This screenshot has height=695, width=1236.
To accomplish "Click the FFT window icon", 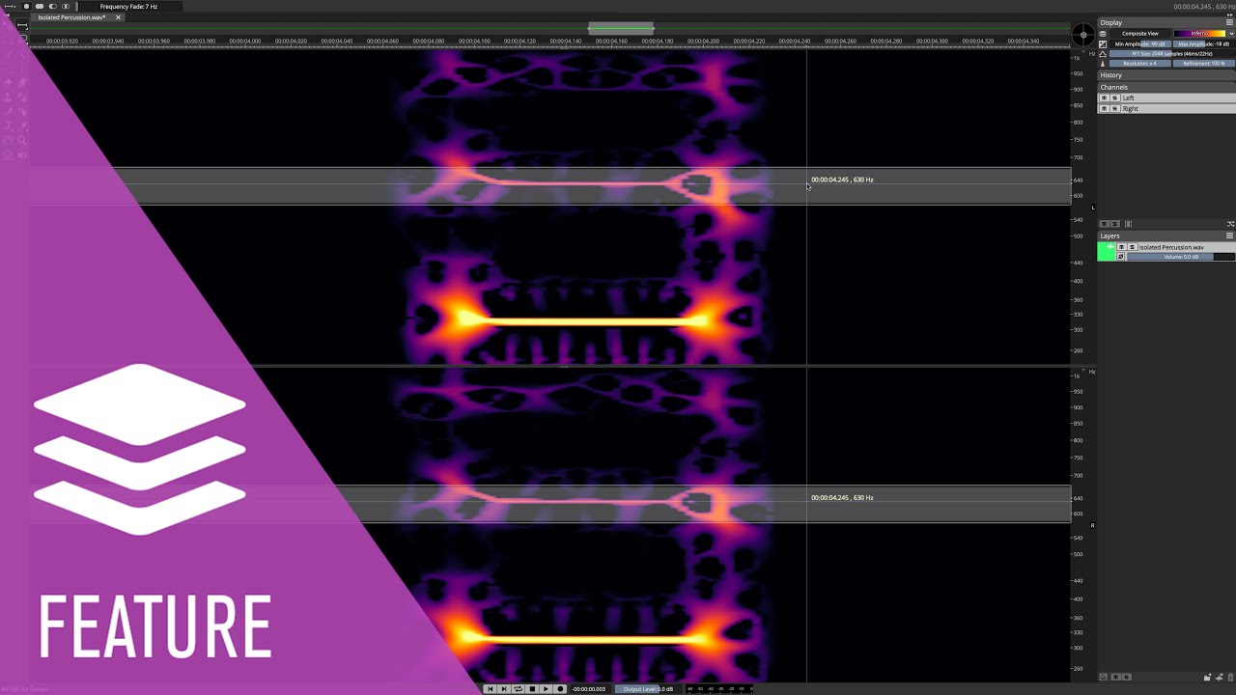I will [1103, 54].
